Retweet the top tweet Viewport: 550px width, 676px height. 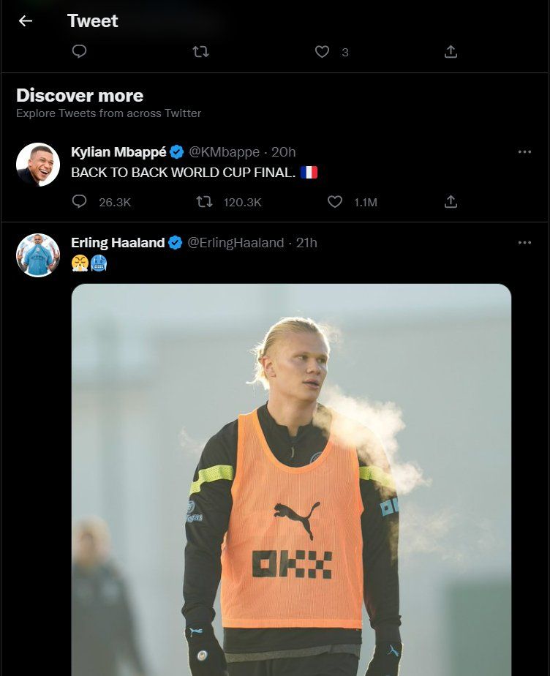pos(200,51)
